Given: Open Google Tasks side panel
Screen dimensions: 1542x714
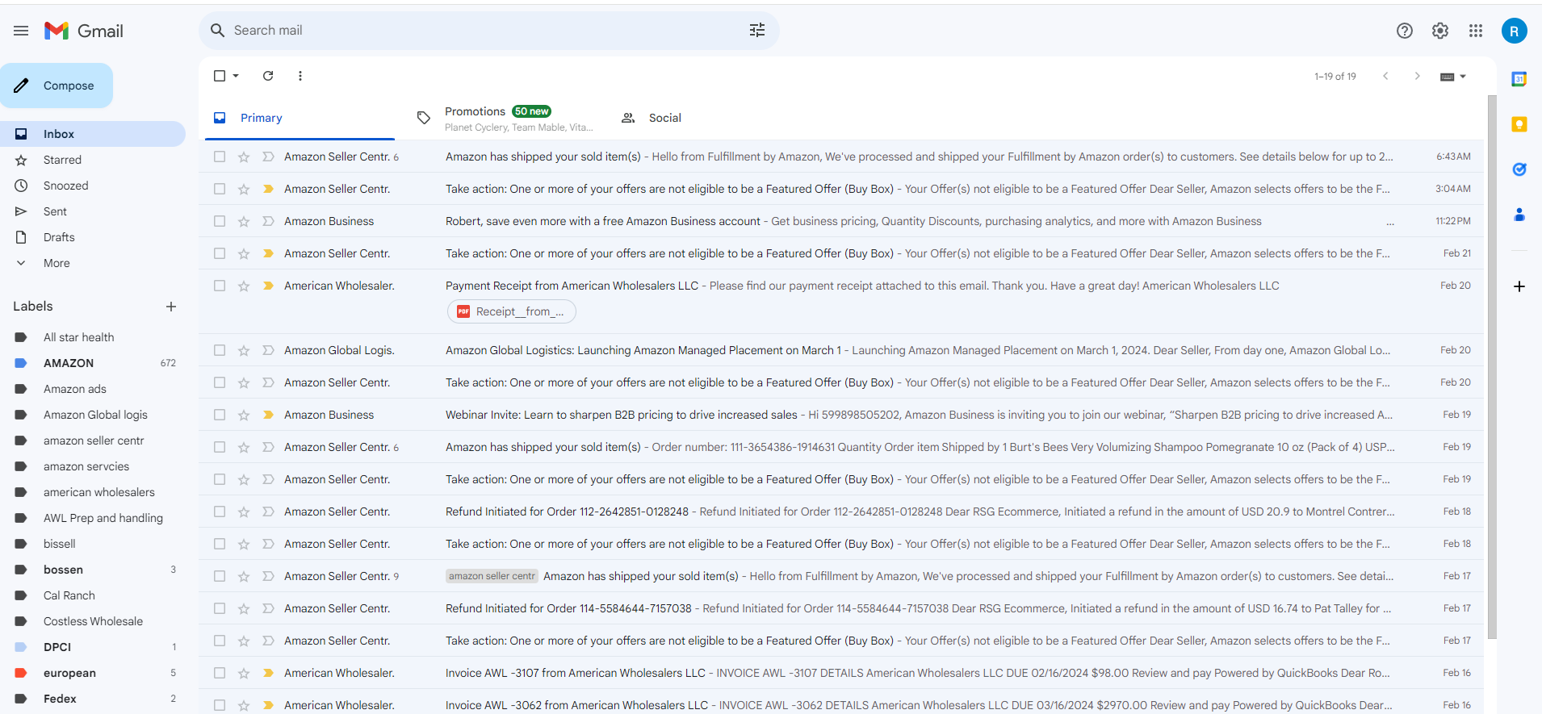Looking at the screenshot, I should 1519,169.
